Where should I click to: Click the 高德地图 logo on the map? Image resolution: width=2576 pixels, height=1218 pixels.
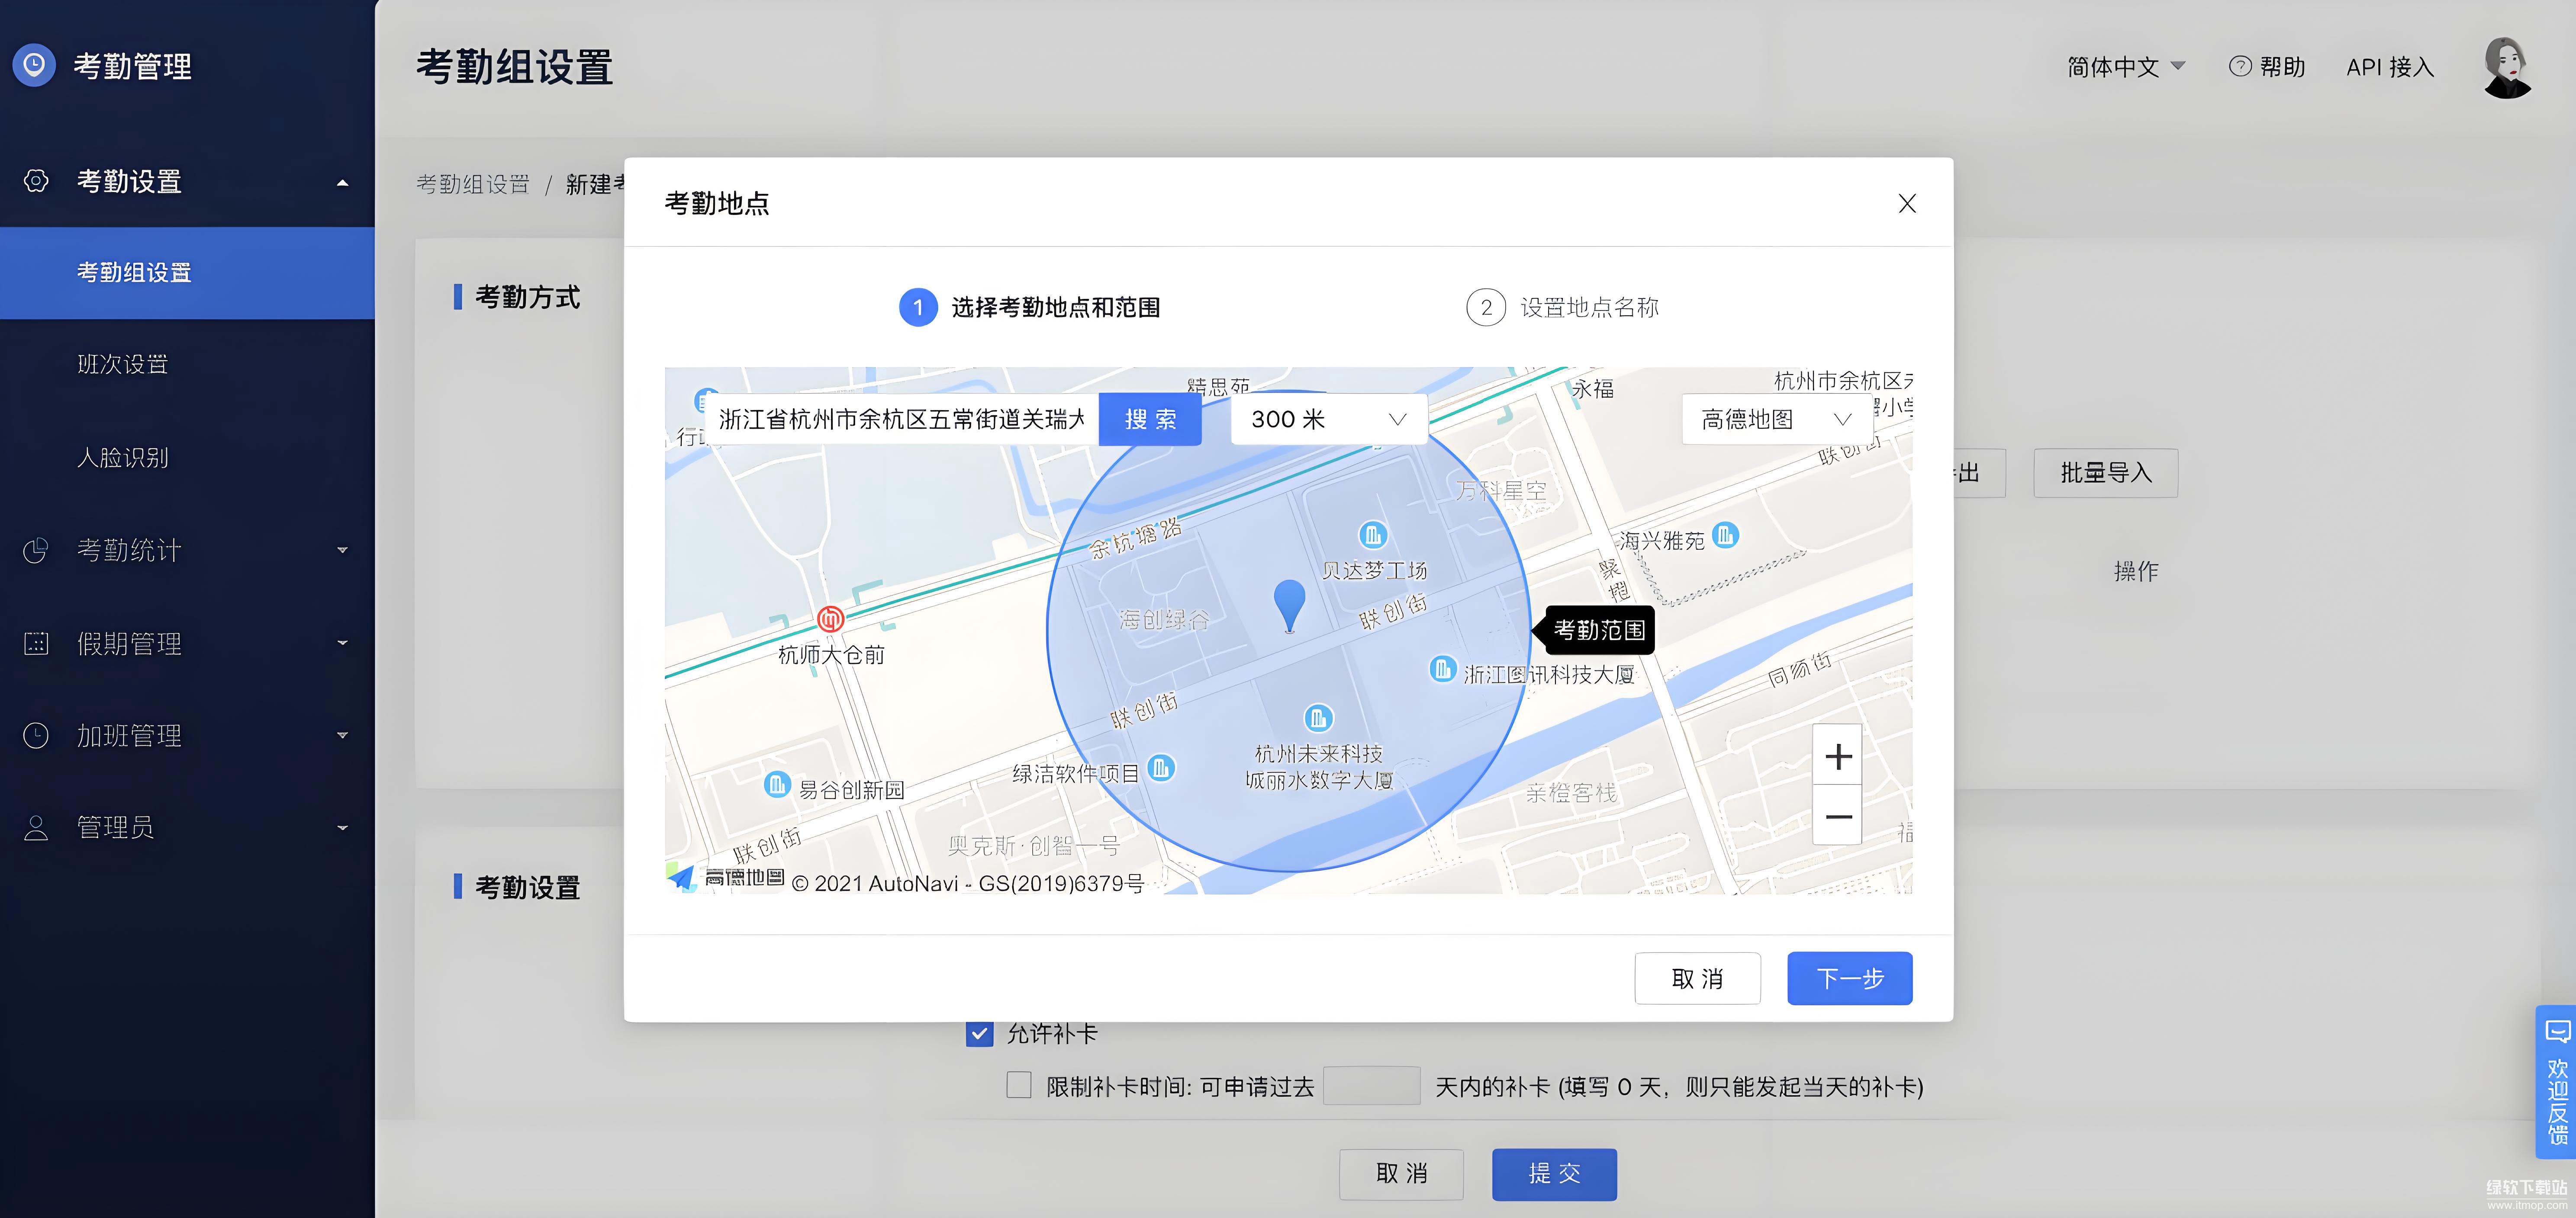click(726, 878)
